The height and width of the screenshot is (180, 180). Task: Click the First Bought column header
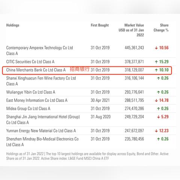pos(100,25)
